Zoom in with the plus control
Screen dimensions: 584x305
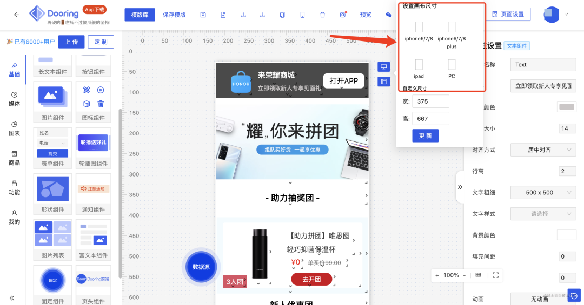point(437,275)
